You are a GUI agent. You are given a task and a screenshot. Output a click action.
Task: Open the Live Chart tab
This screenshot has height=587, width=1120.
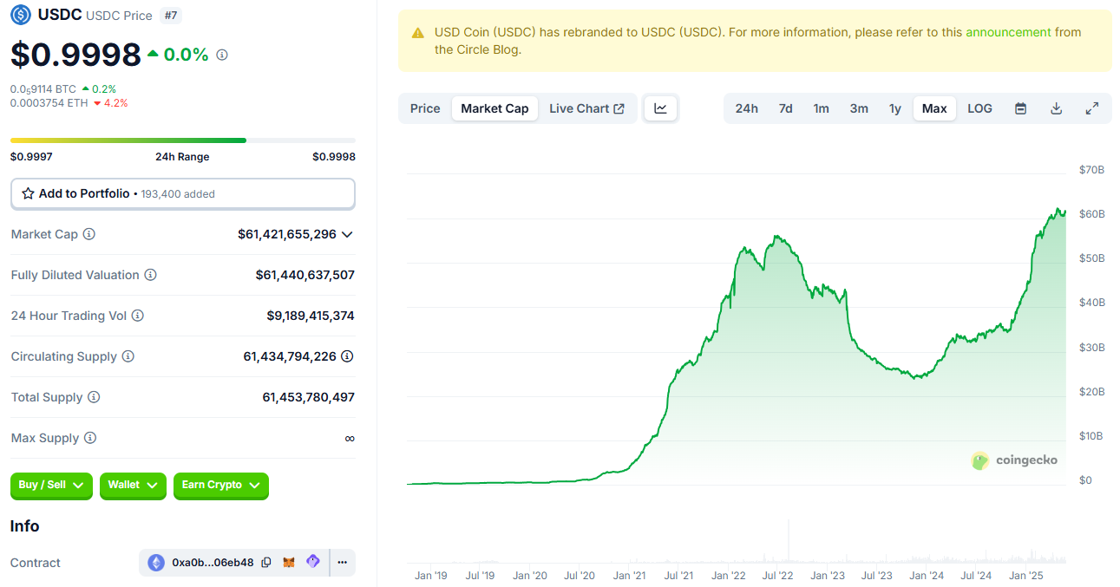[x=586, y=108]
